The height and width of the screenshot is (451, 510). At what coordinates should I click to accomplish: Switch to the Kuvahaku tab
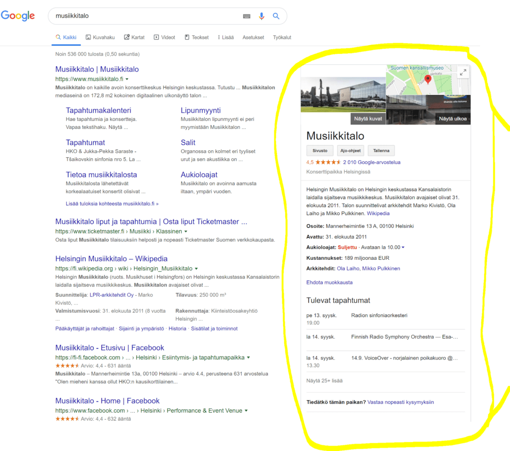pyautogui.click(x=100, y=37)
